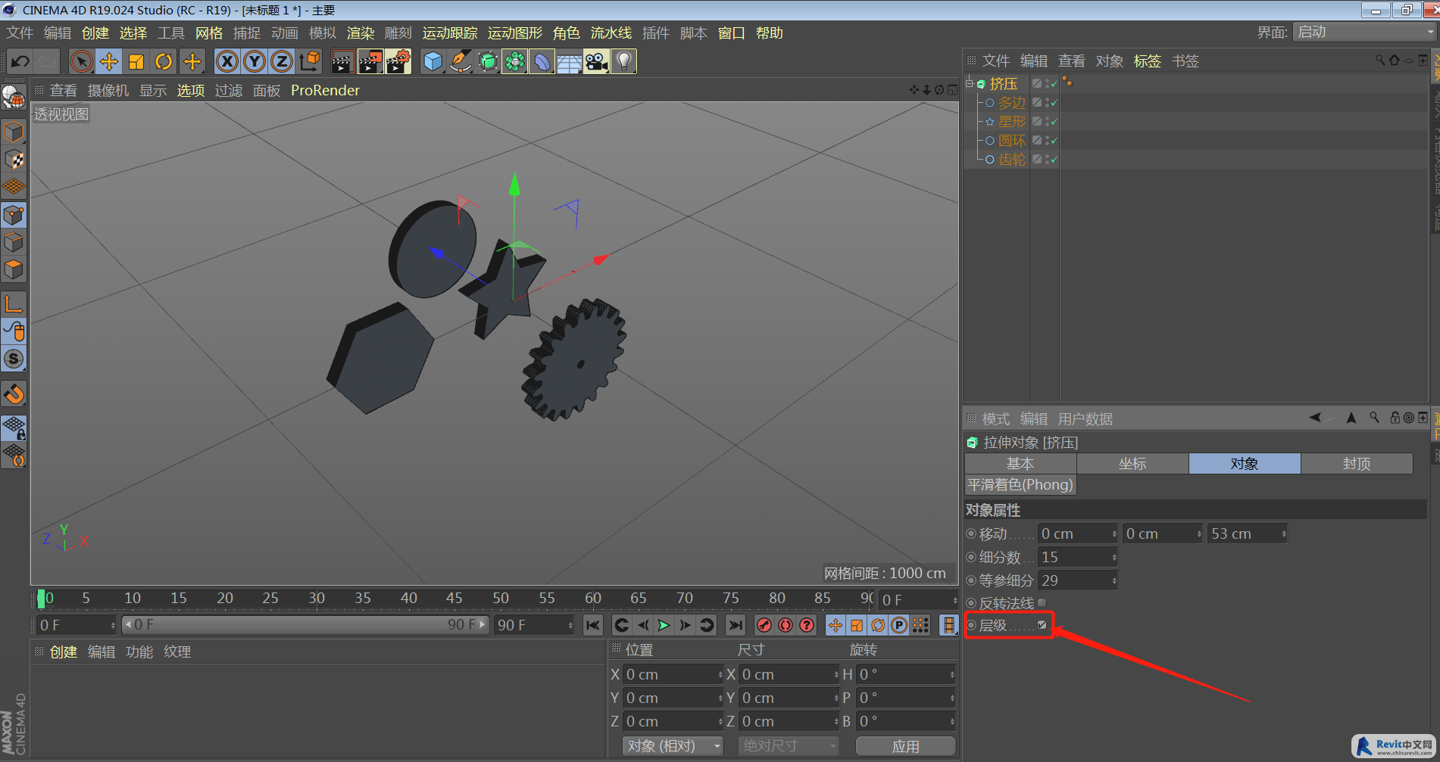Open the green Array modeling objects icon
The width and height of the screenshot is (1440, 762).
pos(515,61)
